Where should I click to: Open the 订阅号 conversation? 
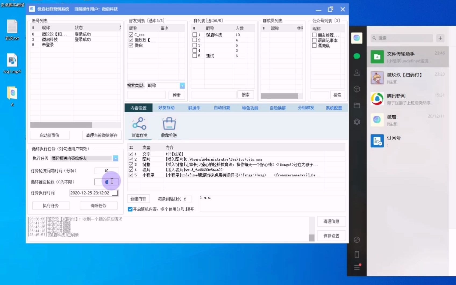pyautogui.click(x=408, y=141)
